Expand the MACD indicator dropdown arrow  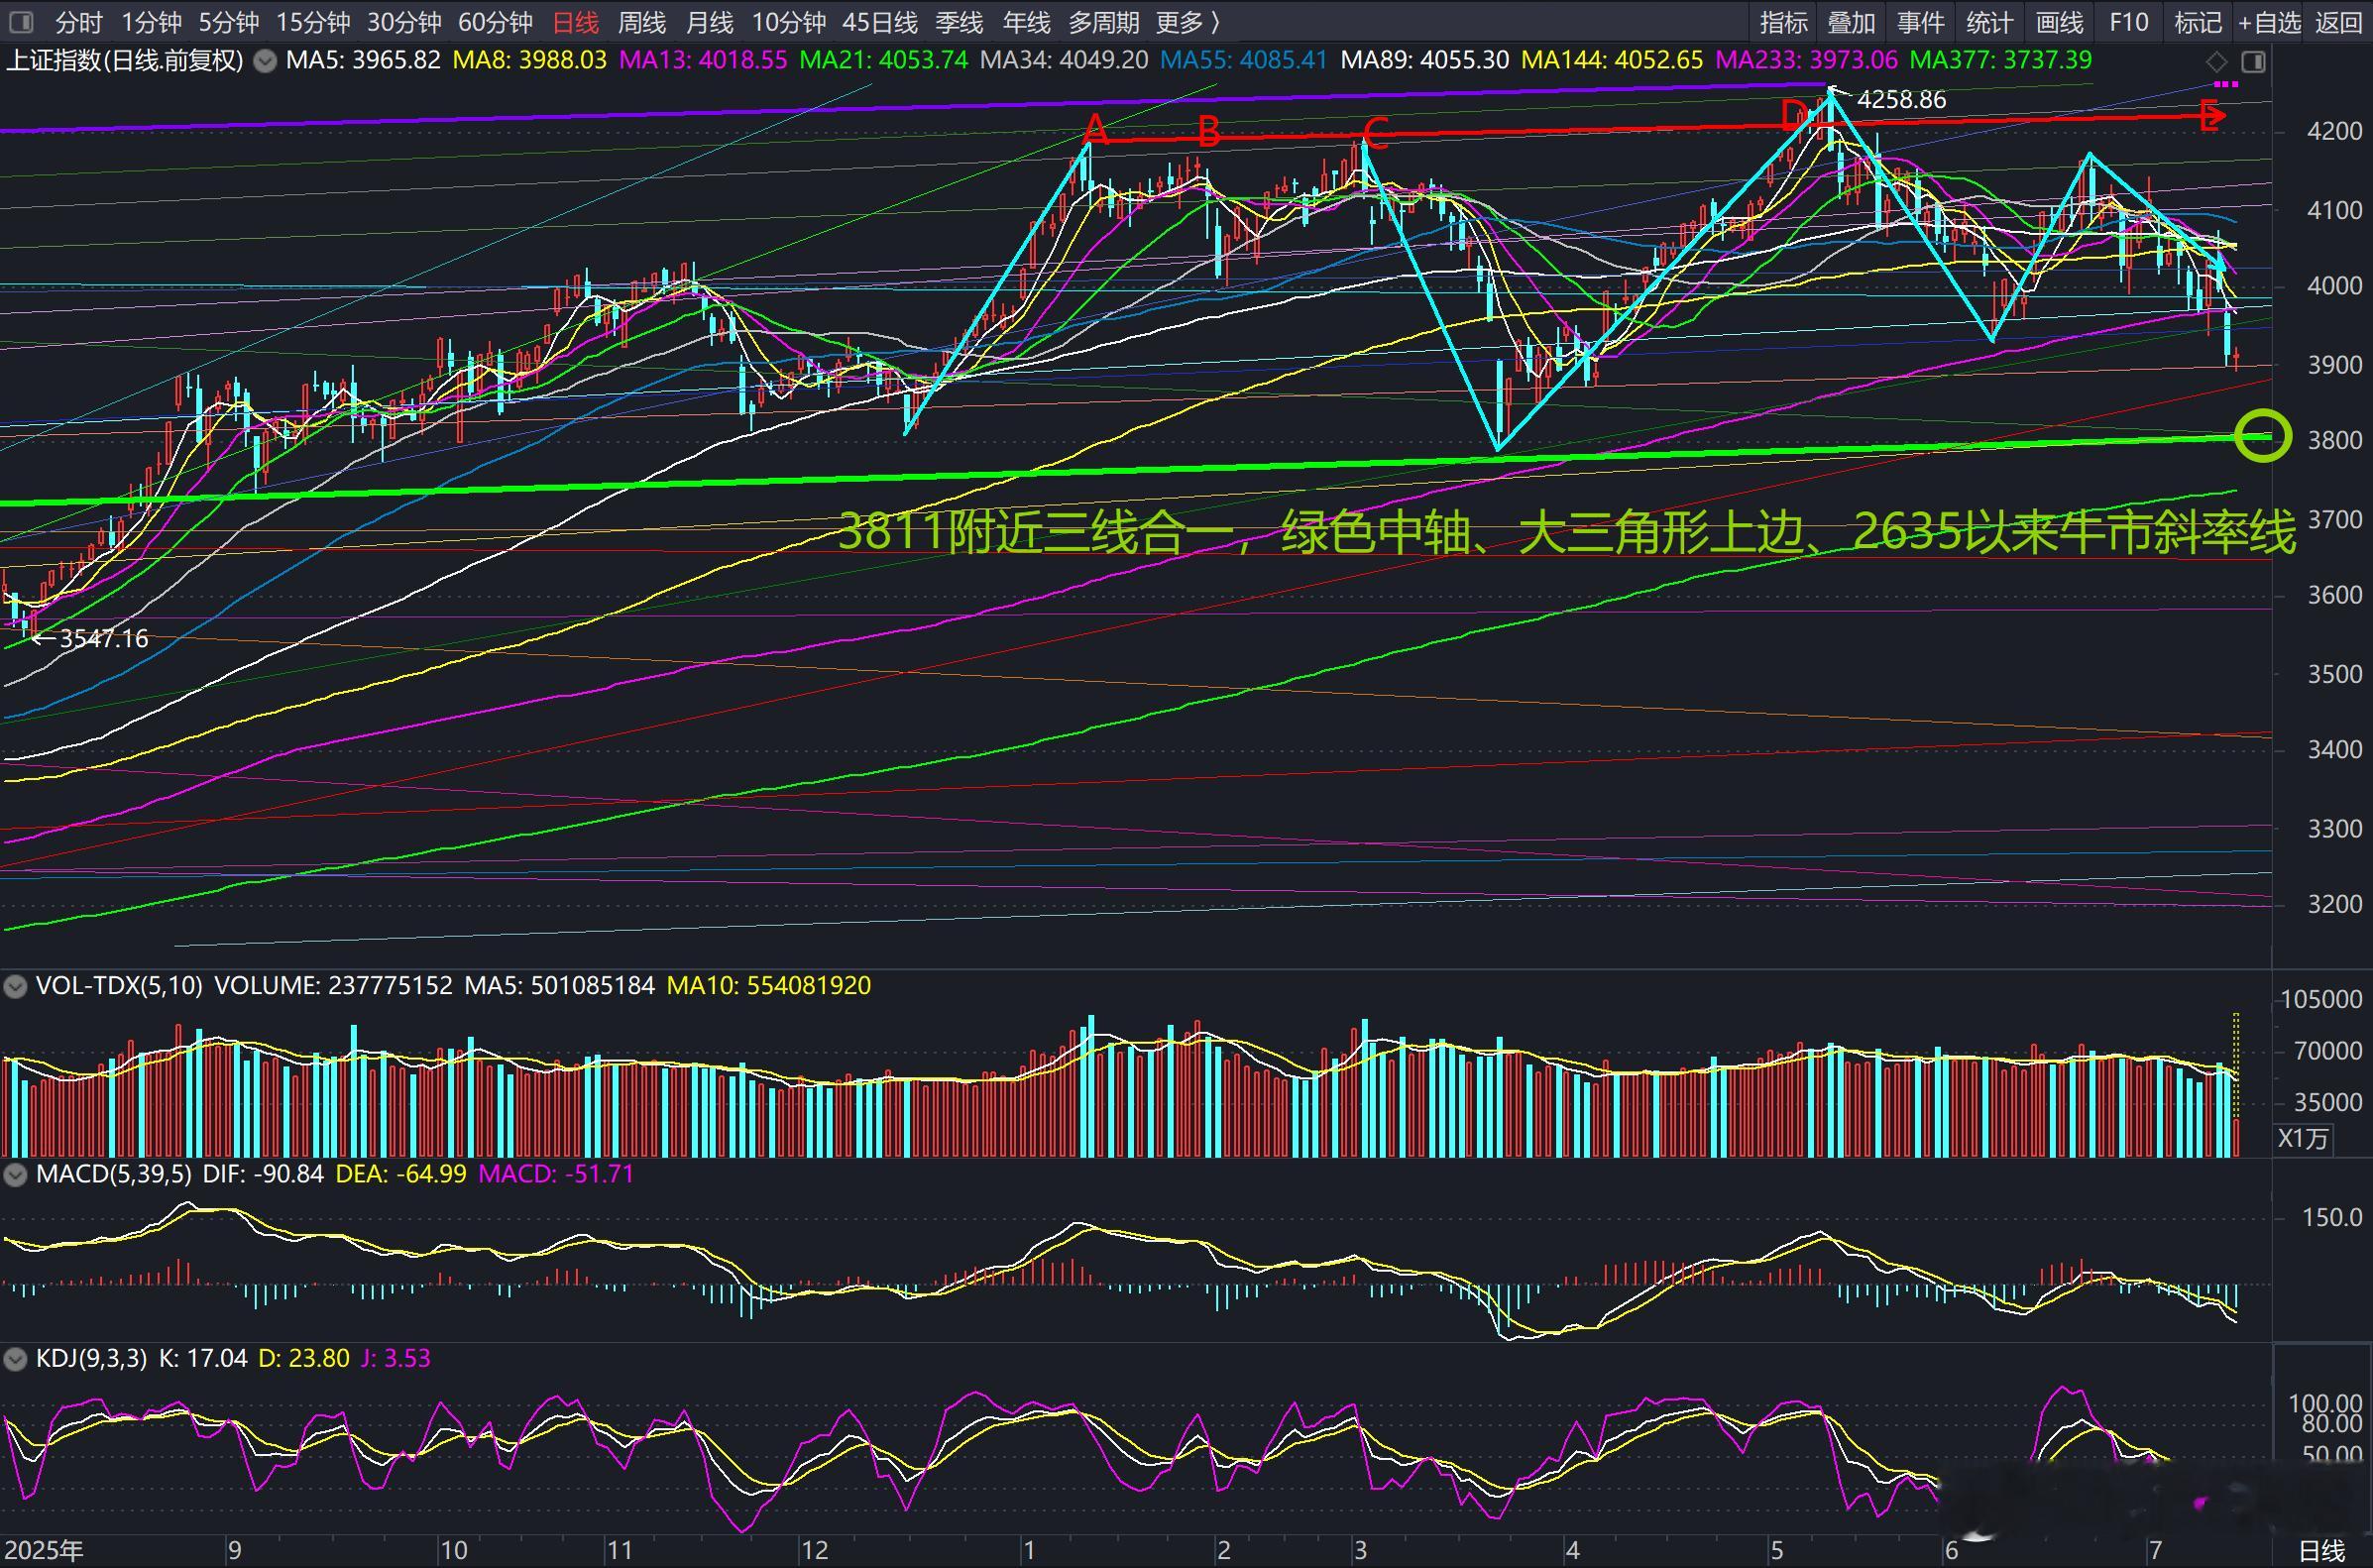[x=15, y=1174]
